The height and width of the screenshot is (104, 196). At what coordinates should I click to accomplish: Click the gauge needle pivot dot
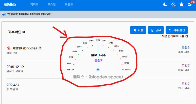pos(98,70)
